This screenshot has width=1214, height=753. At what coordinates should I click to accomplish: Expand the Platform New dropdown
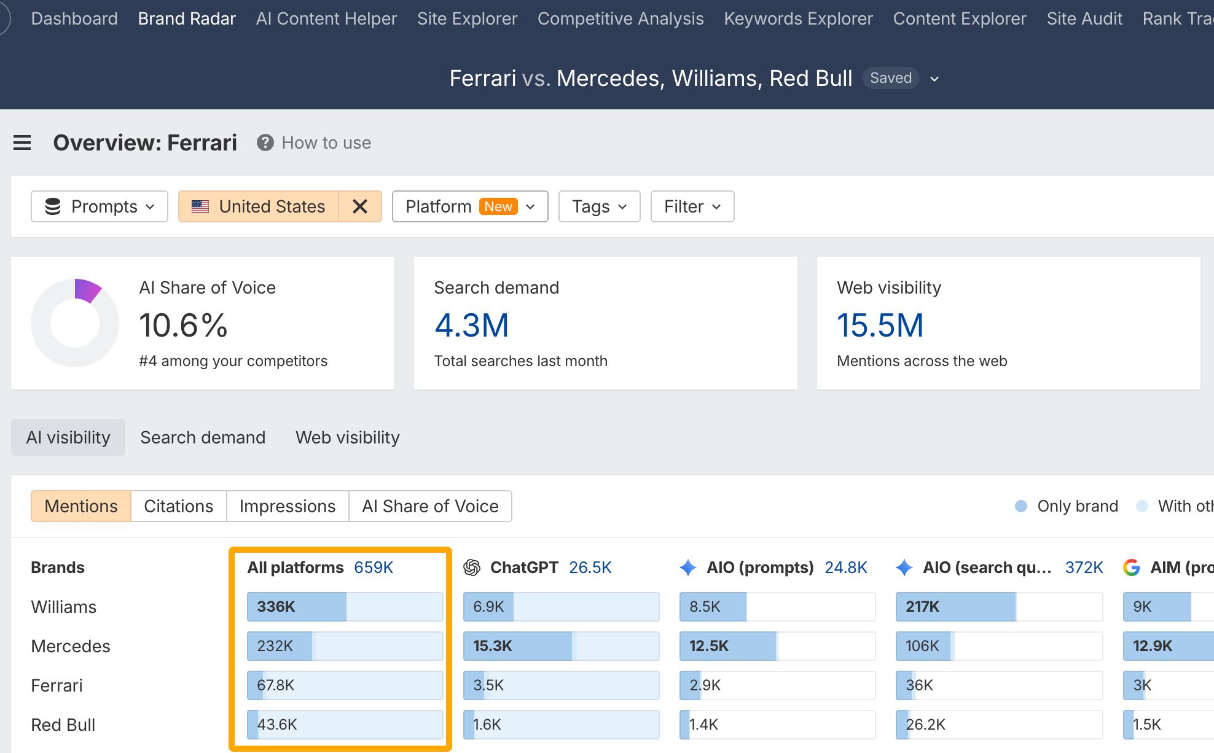click(x=470, y=206)
